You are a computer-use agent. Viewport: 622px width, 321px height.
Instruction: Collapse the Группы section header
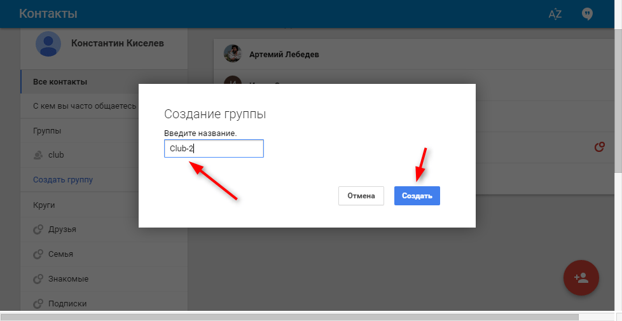coord(47,131)
